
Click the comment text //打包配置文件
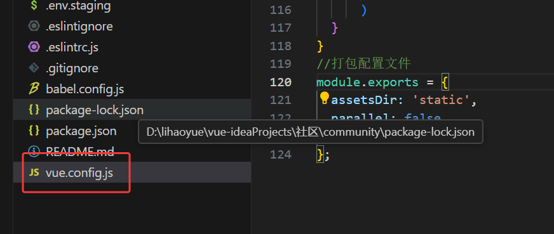363,64
